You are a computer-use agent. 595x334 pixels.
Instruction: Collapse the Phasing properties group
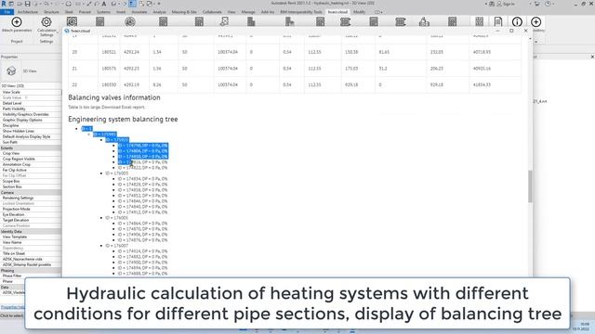(x=31, y=270)
